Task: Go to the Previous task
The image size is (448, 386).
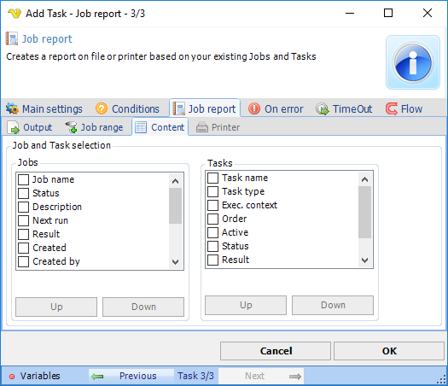Action: pyautogui.click(x=131, y=377)
